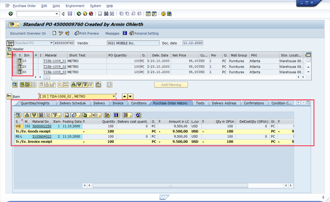
Task: Click the green Back arrow icon
Action: coord(79,14)
